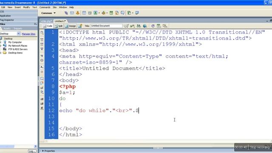Expand the Properties panel
Viewport: 272px width, 153px height.
pyautogui.click(x=48, y=151)
